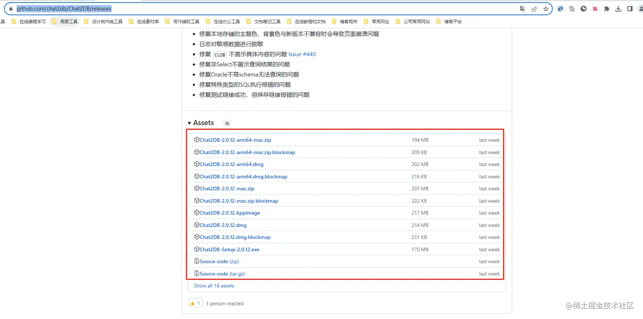The width and height of the screenshot is (643, 319).
Task: Click file icon beside Source code (zip)
Action: [x=196, y=261]
